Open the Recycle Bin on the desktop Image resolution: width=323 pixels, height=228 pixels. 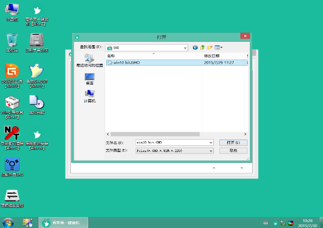(x=12, y=41)
